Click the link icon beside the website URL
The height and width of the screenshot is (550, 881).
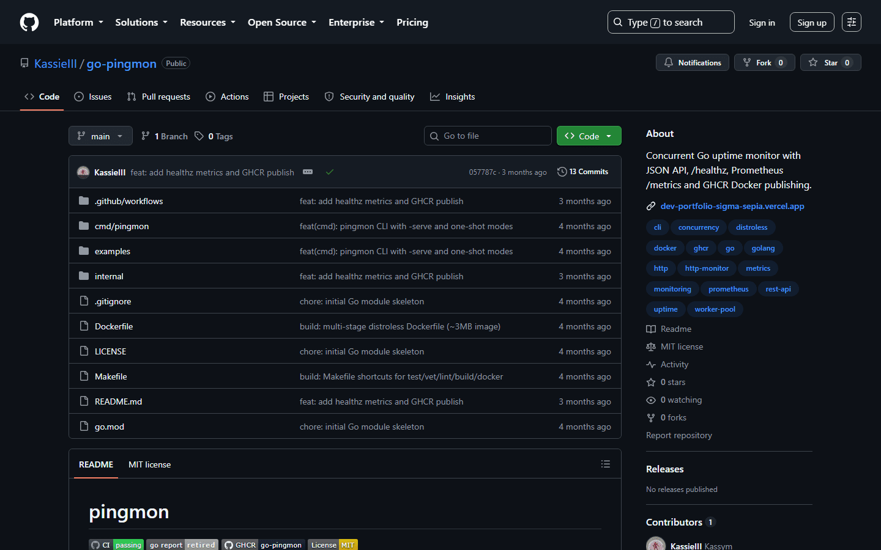[651, 207]
